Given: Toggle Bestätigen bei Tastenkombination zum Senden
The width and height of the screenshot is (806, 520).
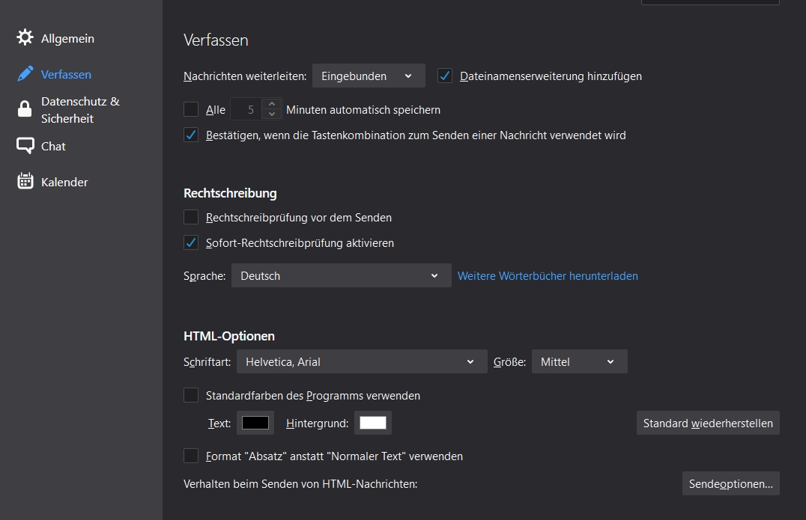Looking at the screenshot, I should 191,135.
